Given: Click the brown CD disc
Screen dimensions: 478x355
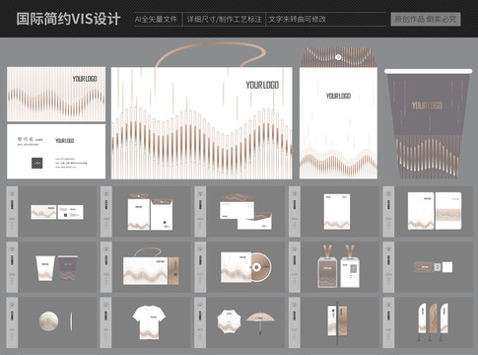Looking at the screenshot, I should (x=261, y=267).
